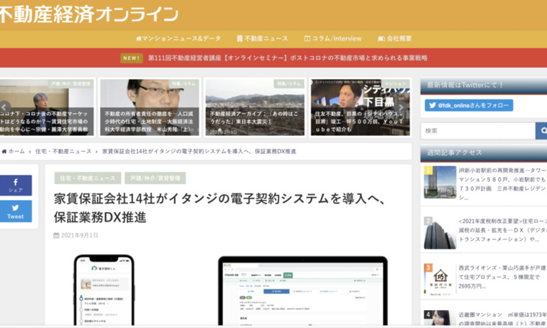
Task: Select the コラム/interview menu item
Action: pyautogui.click(x=333, y=38)
